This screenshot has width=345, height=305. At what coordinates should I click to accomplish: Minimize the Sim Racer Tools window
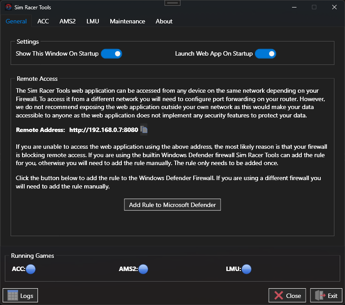pyautogui.click(x=293, y=7)
